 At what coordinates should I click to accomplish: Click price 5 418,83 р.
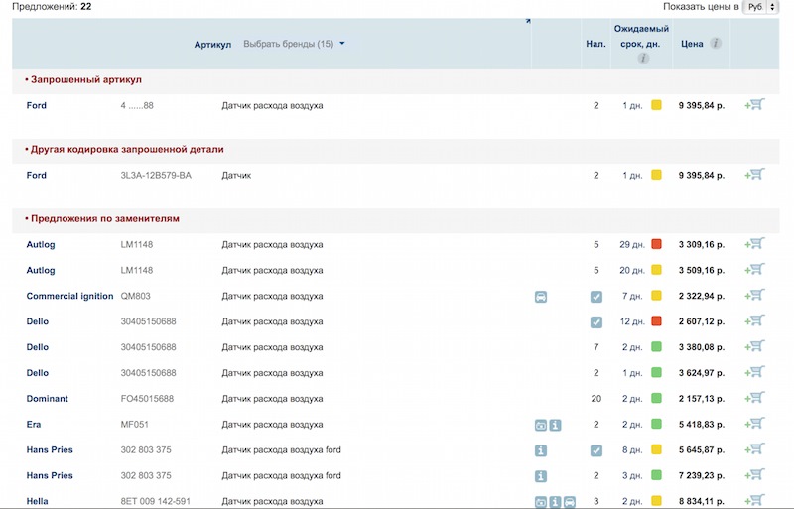(702, 425)
